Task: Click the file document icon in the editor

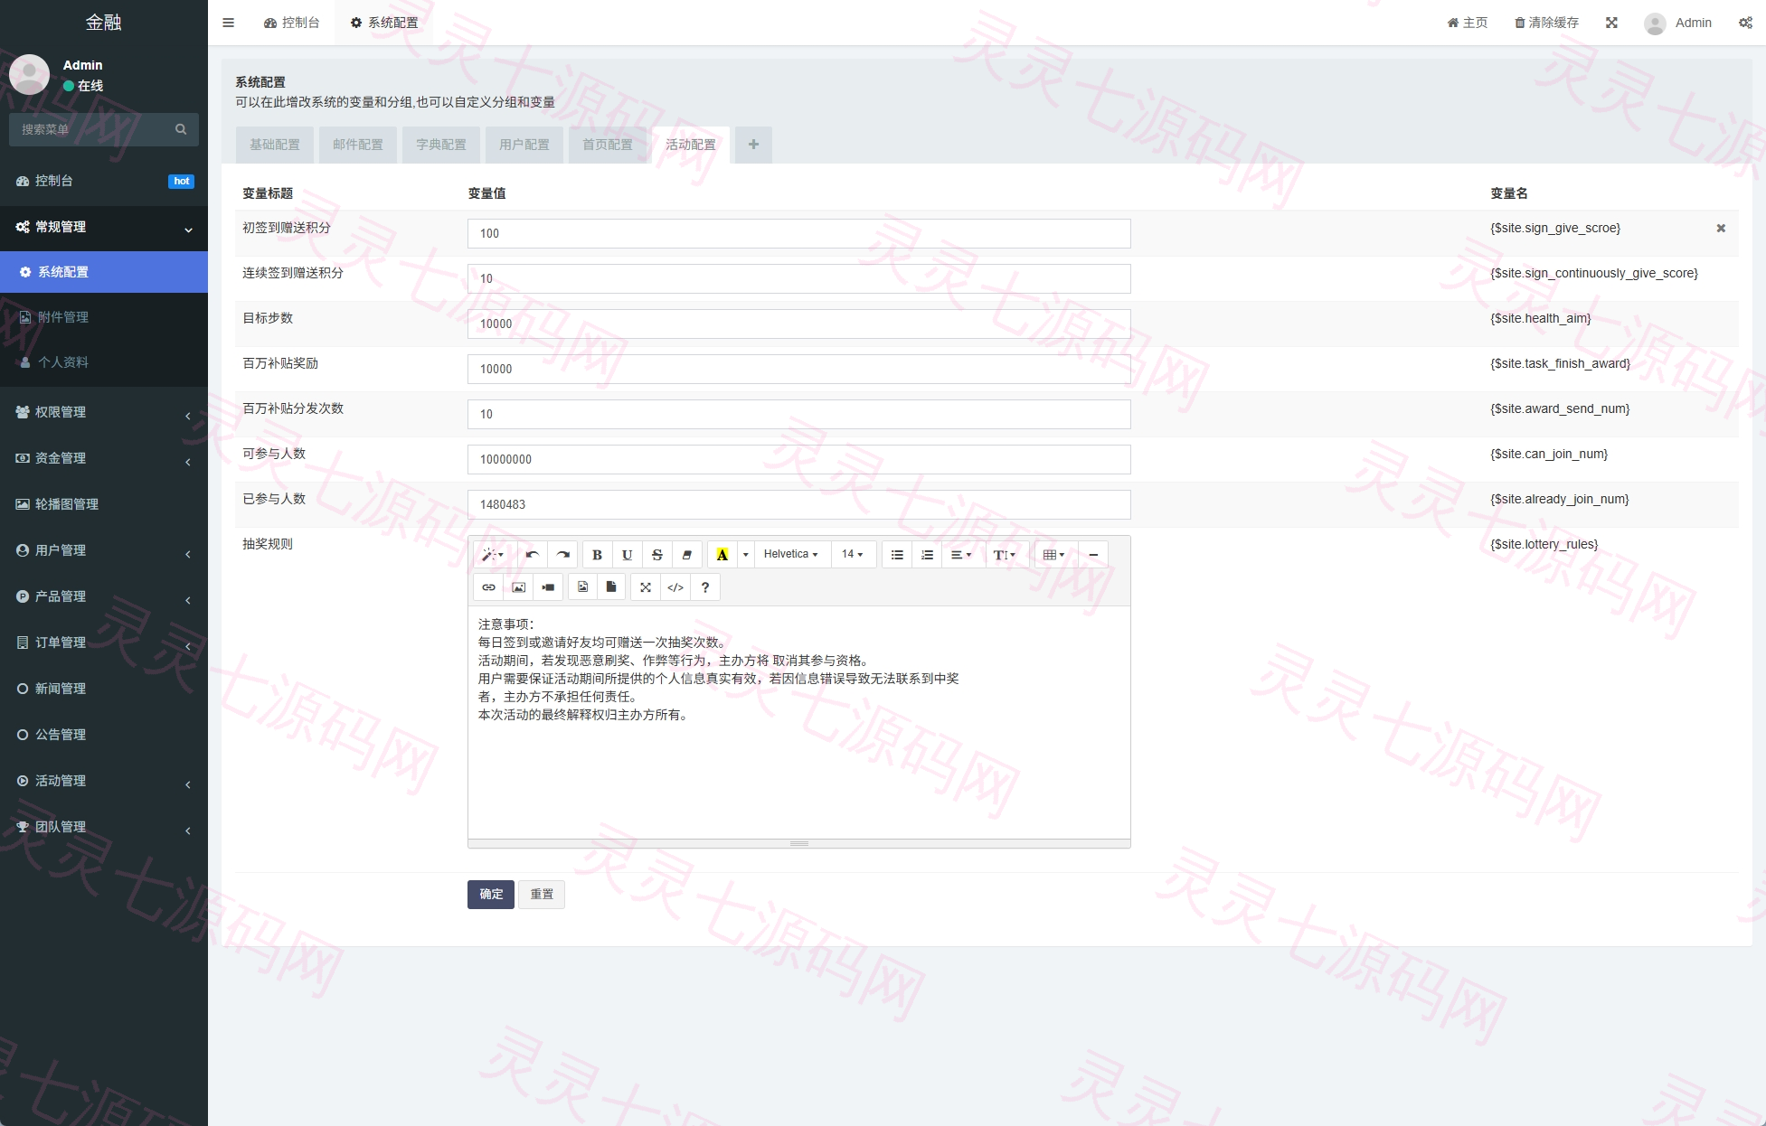Action: (x=611, y=587)
